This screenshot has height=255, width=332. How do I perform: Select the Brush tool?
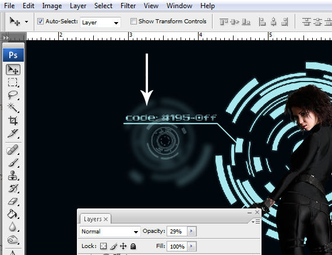click(x=13, y=163)
